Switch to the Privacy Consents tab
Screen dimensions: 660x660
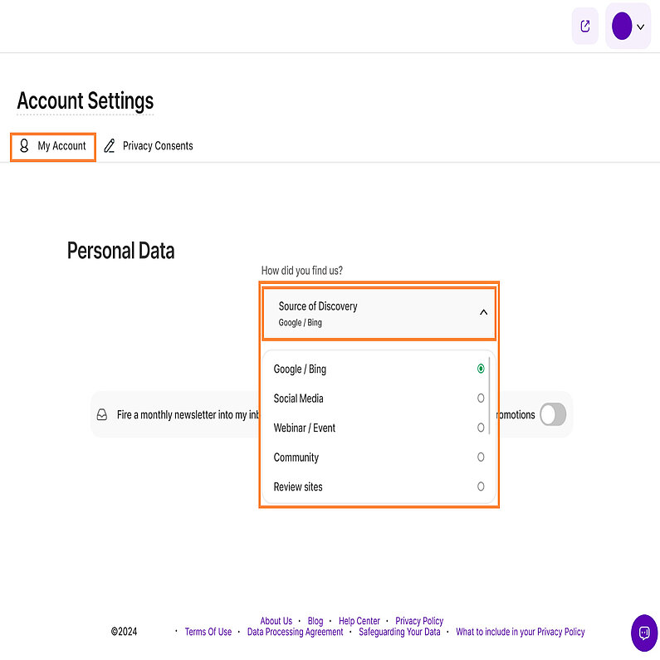(x=158, y=146)
